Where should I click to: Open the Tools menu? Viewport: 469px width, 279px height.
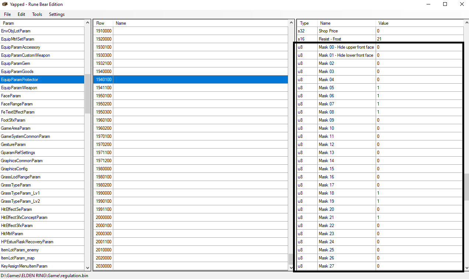37,14
